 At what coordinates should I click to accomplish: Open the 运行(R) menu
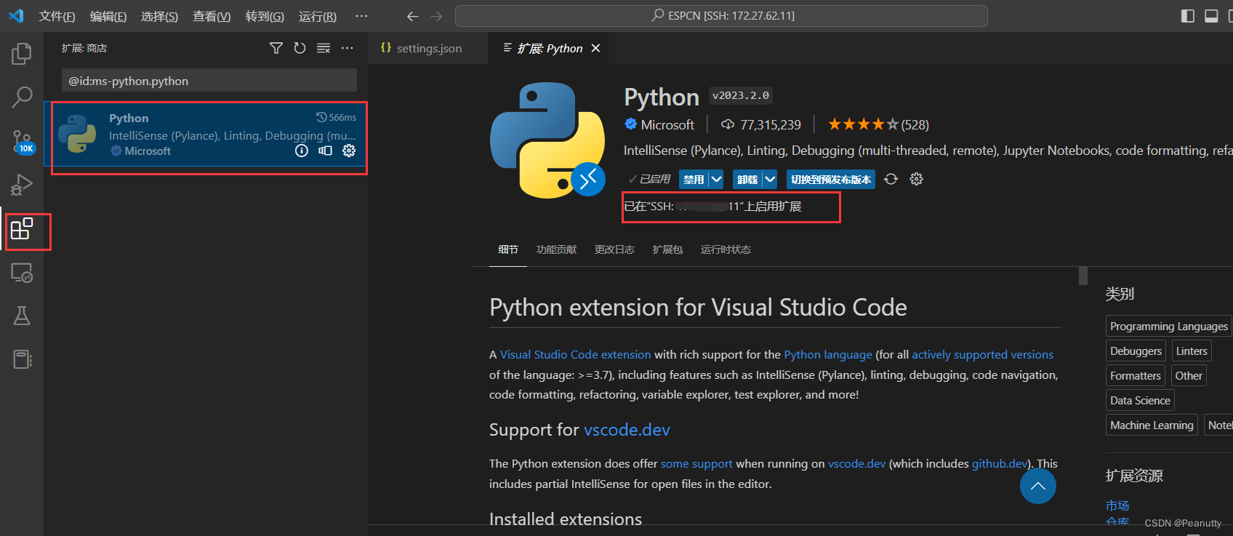pyautogui.click(x=318, y=16)
